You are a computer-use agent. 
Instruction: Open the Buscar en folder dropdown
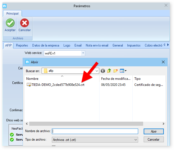click(97, 71)
